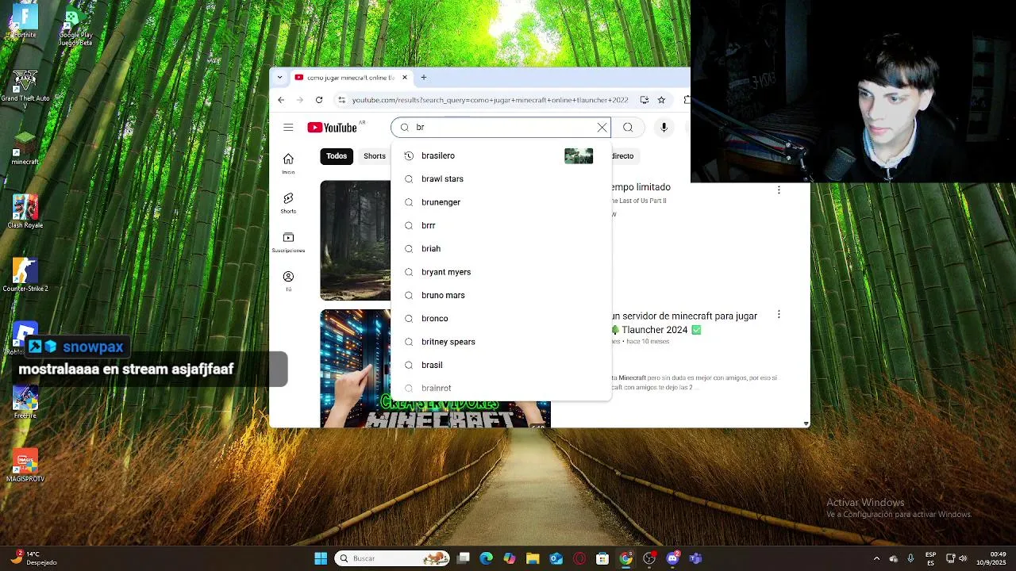The height and width of the screenshot is (571, 1016).
Task: Open a new Chrome tab
Action: point(424,78)
